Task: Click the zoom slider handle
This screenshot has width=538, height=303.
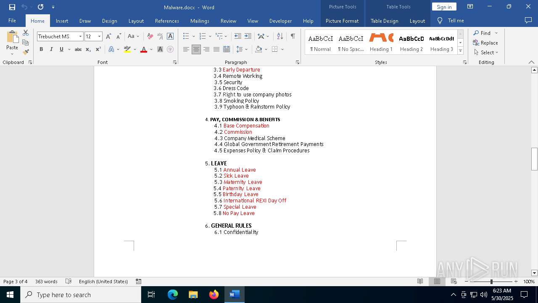Action: pyautogui.click(x=491, y=282)
